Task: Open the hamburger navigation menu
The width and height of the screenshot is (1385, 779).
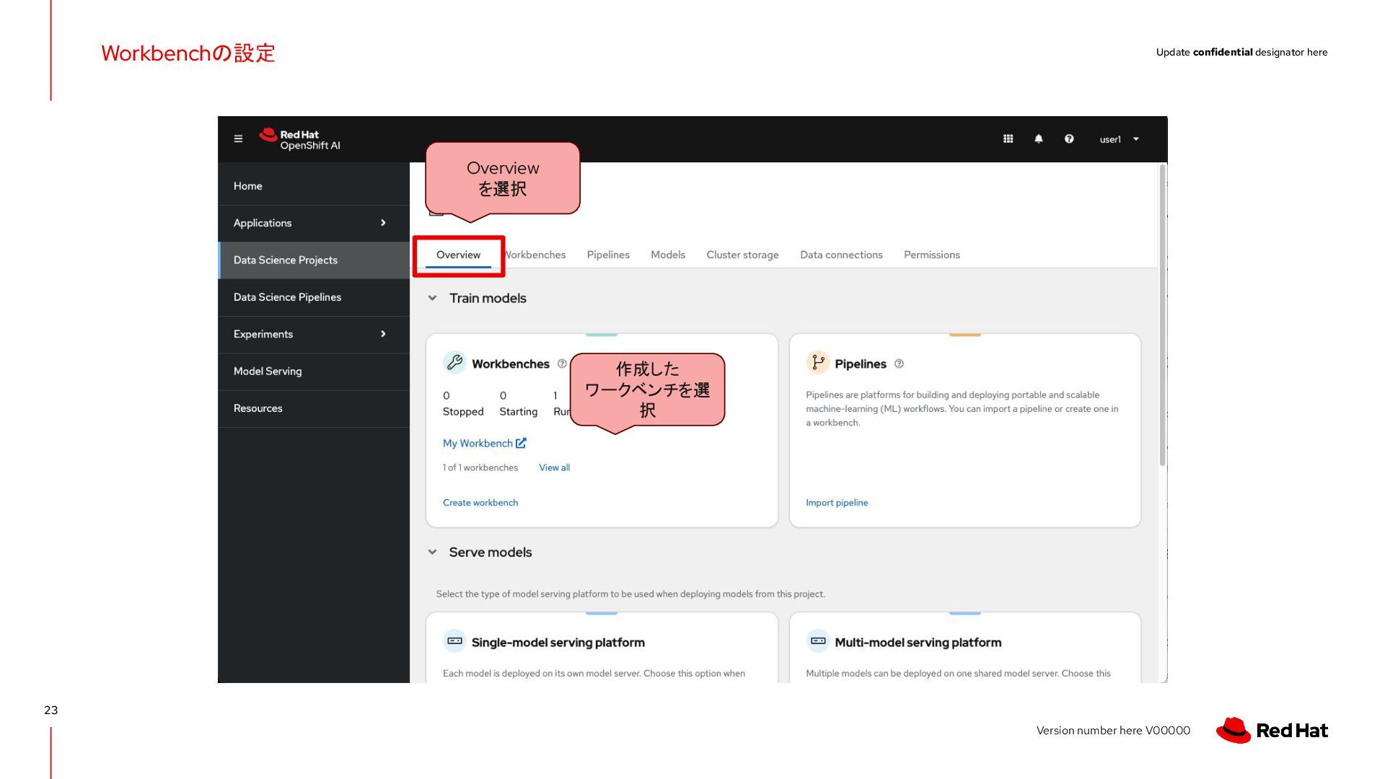Action: click(238, 139)
